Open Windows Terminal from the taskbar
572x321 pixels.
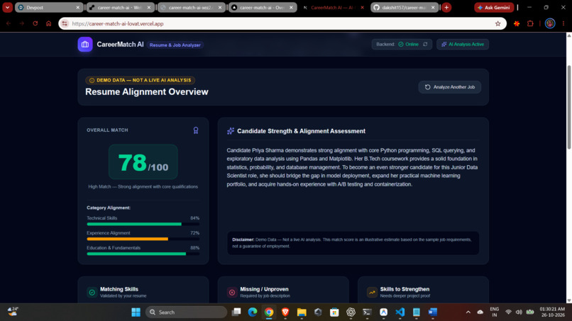[367, 312]
